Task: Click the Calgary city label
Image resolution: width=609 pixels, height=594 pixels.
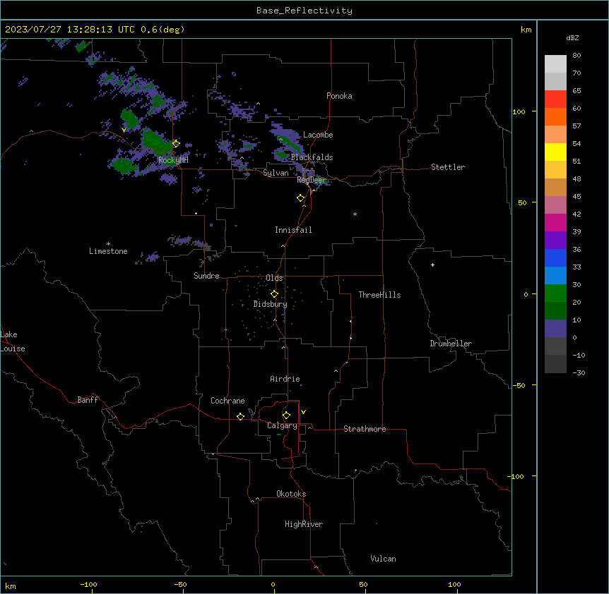Action: (282, 425)
